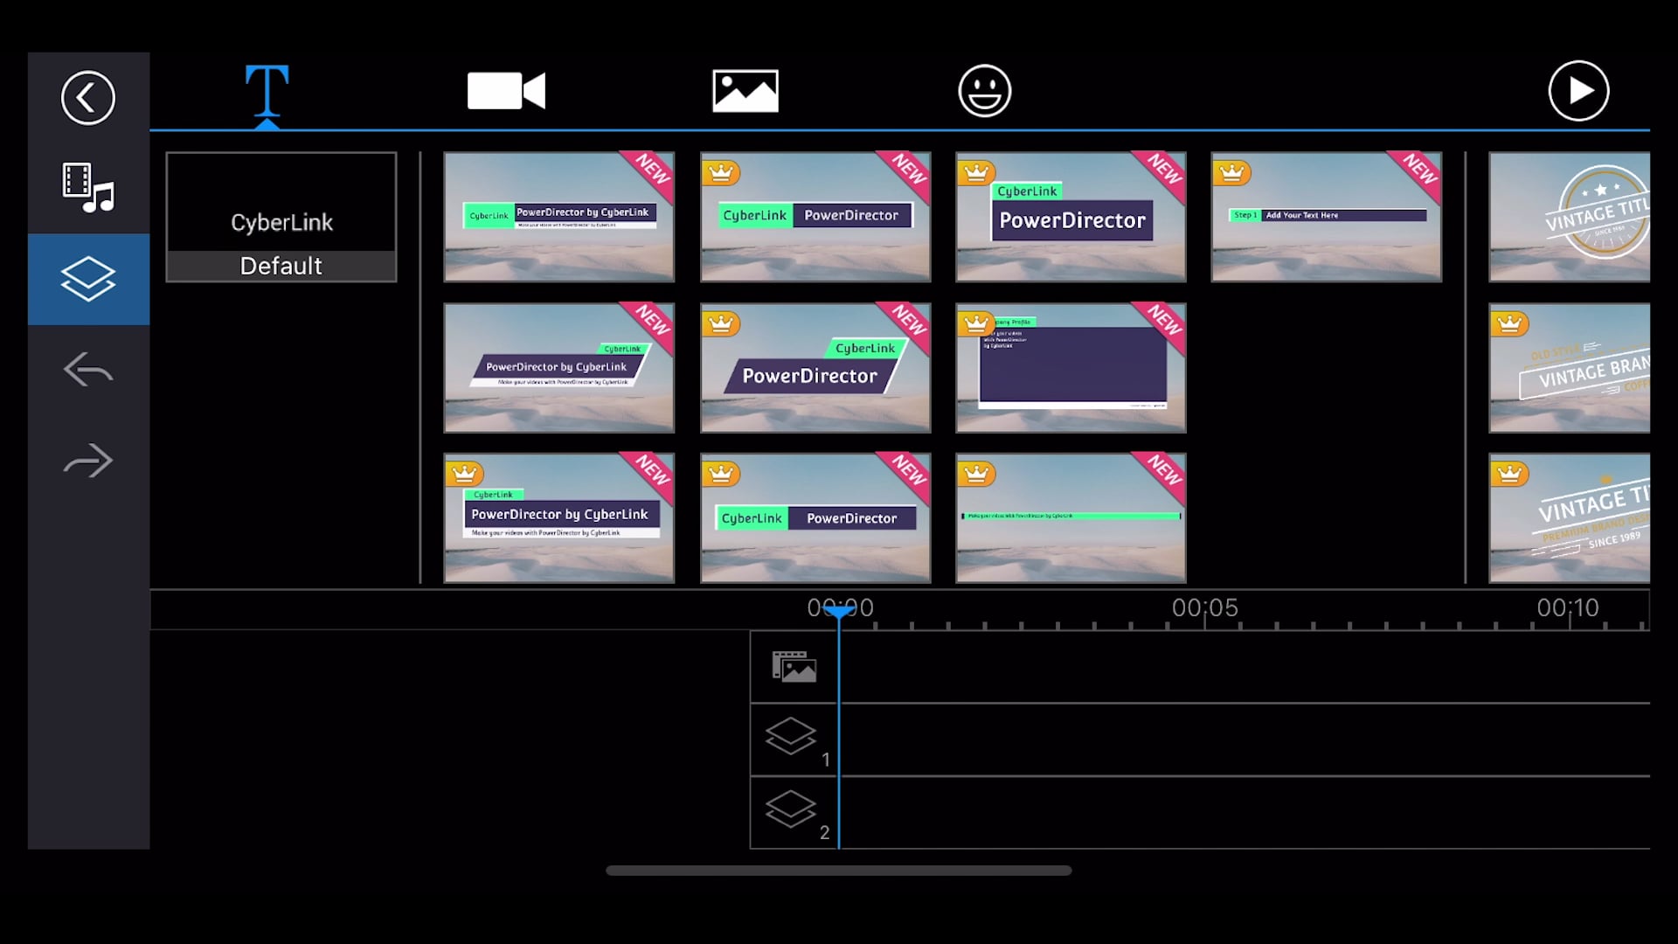Redo the last action
Viewport: 1678px width, 944px height.
click(88, 461)
